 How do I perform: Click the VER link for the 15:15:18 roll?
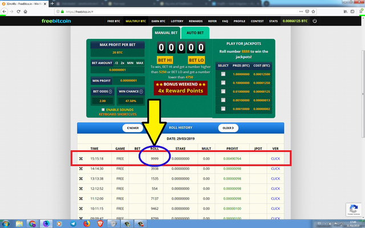[x=275, y=158]
